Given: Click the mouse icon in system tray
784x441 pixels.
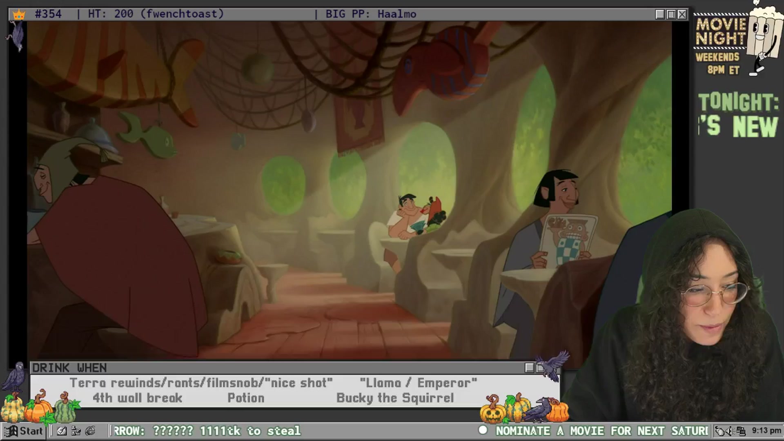Looking at the screenshot, I should click(x=720, y=431).
